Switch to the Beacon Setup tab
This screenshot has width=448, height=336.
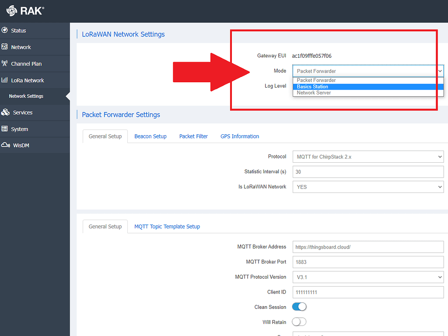coord(150,136)
